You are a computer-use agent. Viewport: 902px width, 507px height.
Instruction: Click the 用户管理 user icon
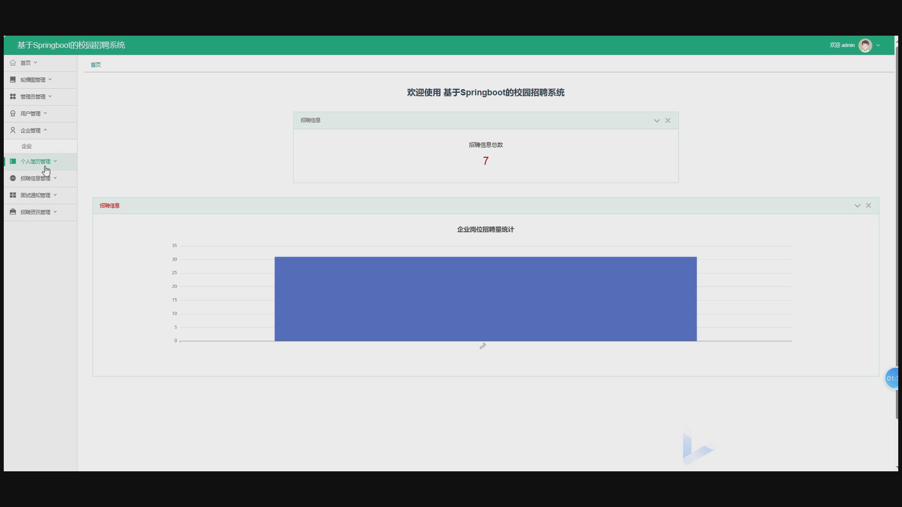[13, 113]
